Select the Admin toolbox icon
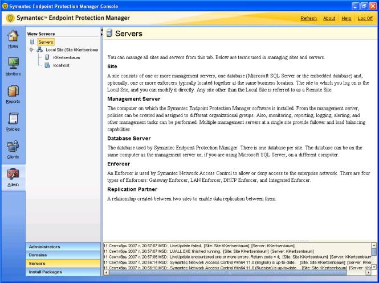 click(13, 174)
